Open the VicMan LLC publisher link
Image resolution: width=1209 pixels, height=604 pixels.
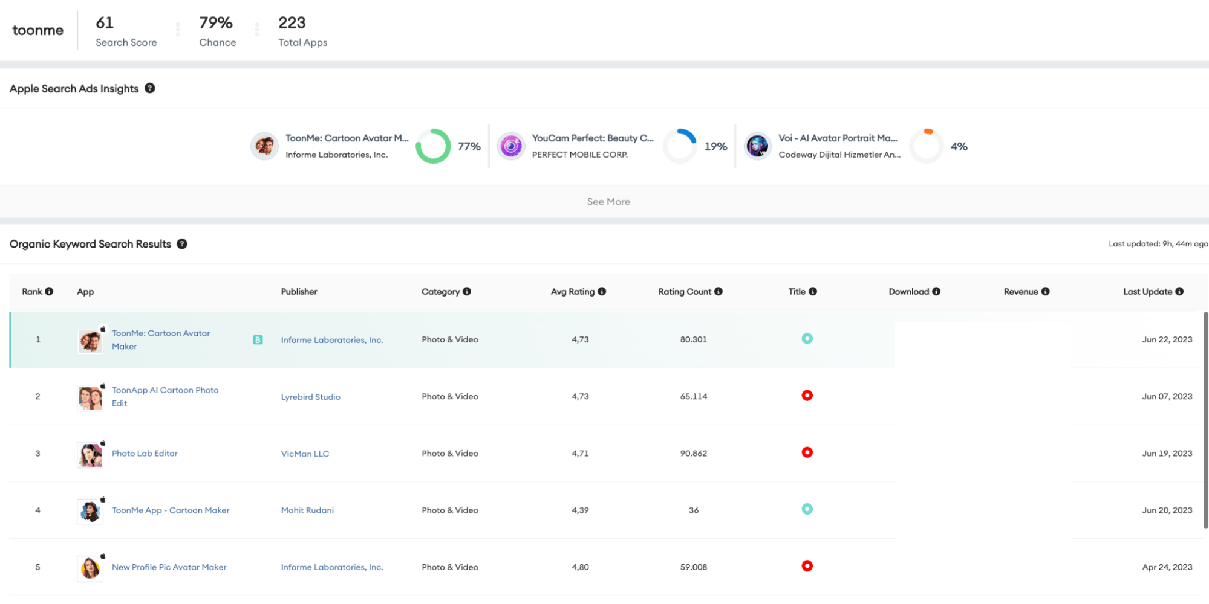point(305,454)
